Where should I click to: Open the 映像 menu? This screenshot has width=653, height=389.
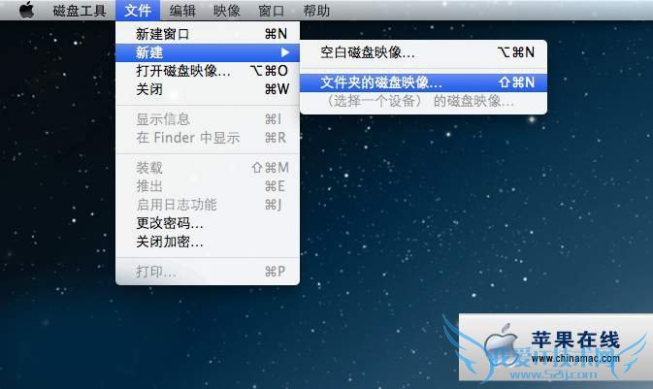[x=227, y=11]
